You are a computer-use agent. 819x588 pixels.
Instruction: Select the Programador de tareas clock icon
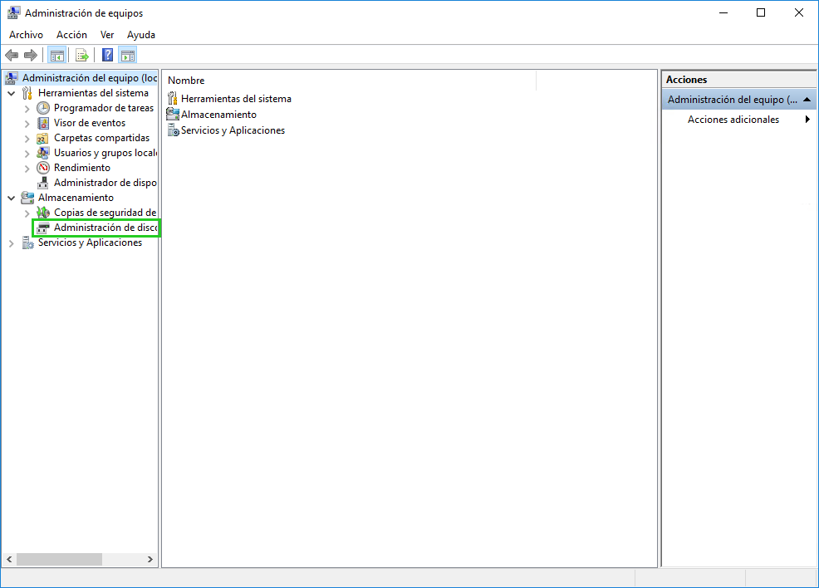[43, 108]
